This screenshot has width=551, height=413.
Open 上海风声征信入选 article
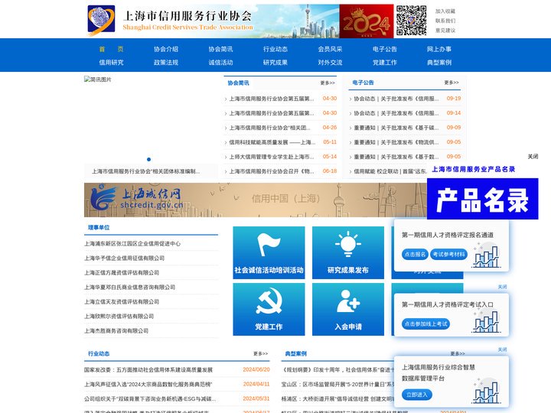click(x=148, y=385)
